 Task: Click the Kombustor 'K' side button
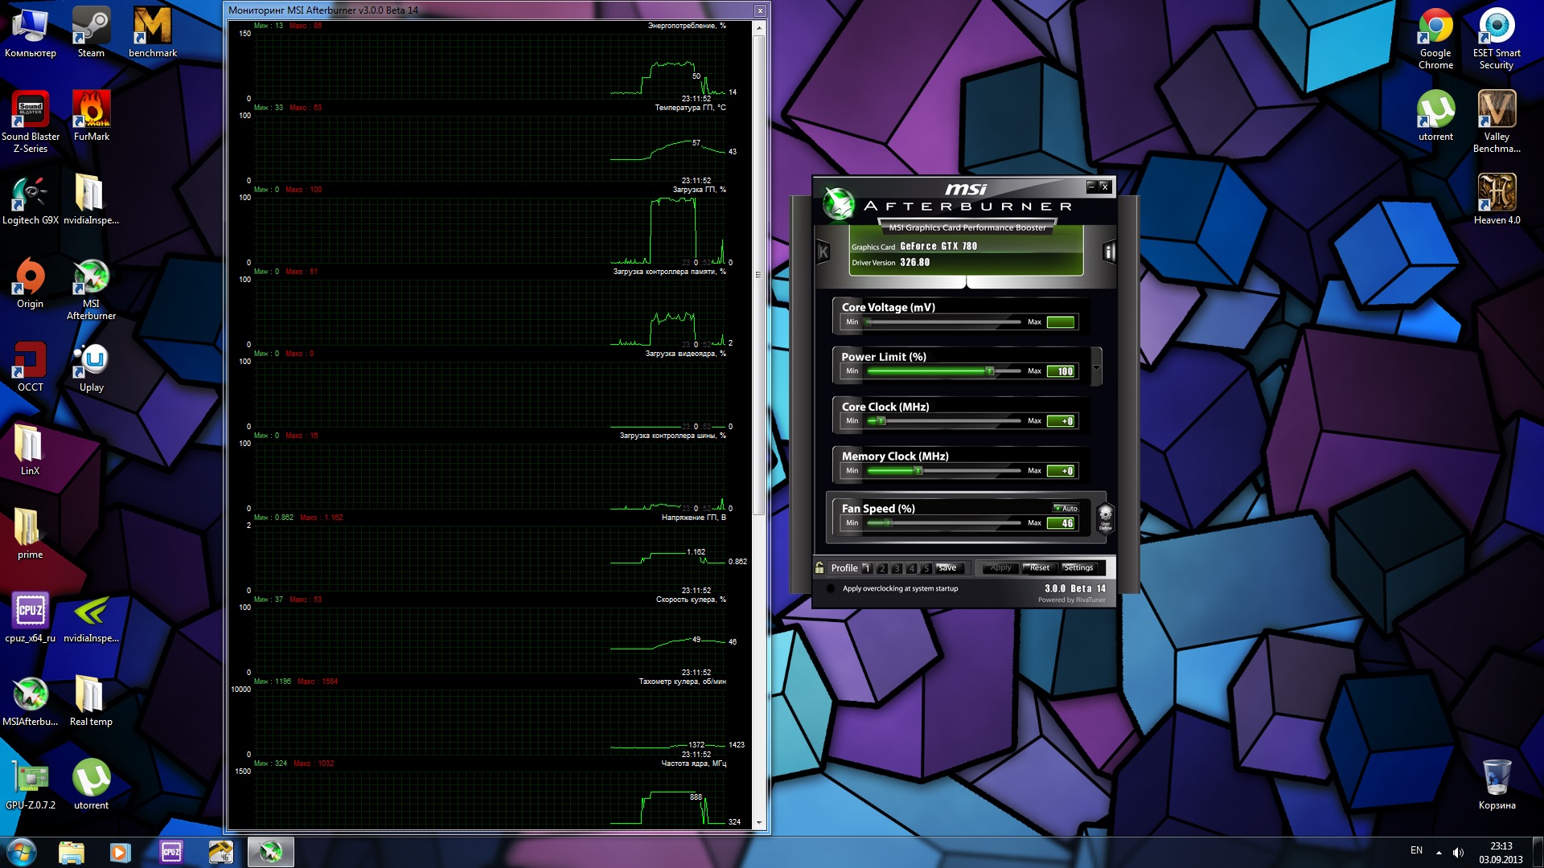[x=823, y=252]
